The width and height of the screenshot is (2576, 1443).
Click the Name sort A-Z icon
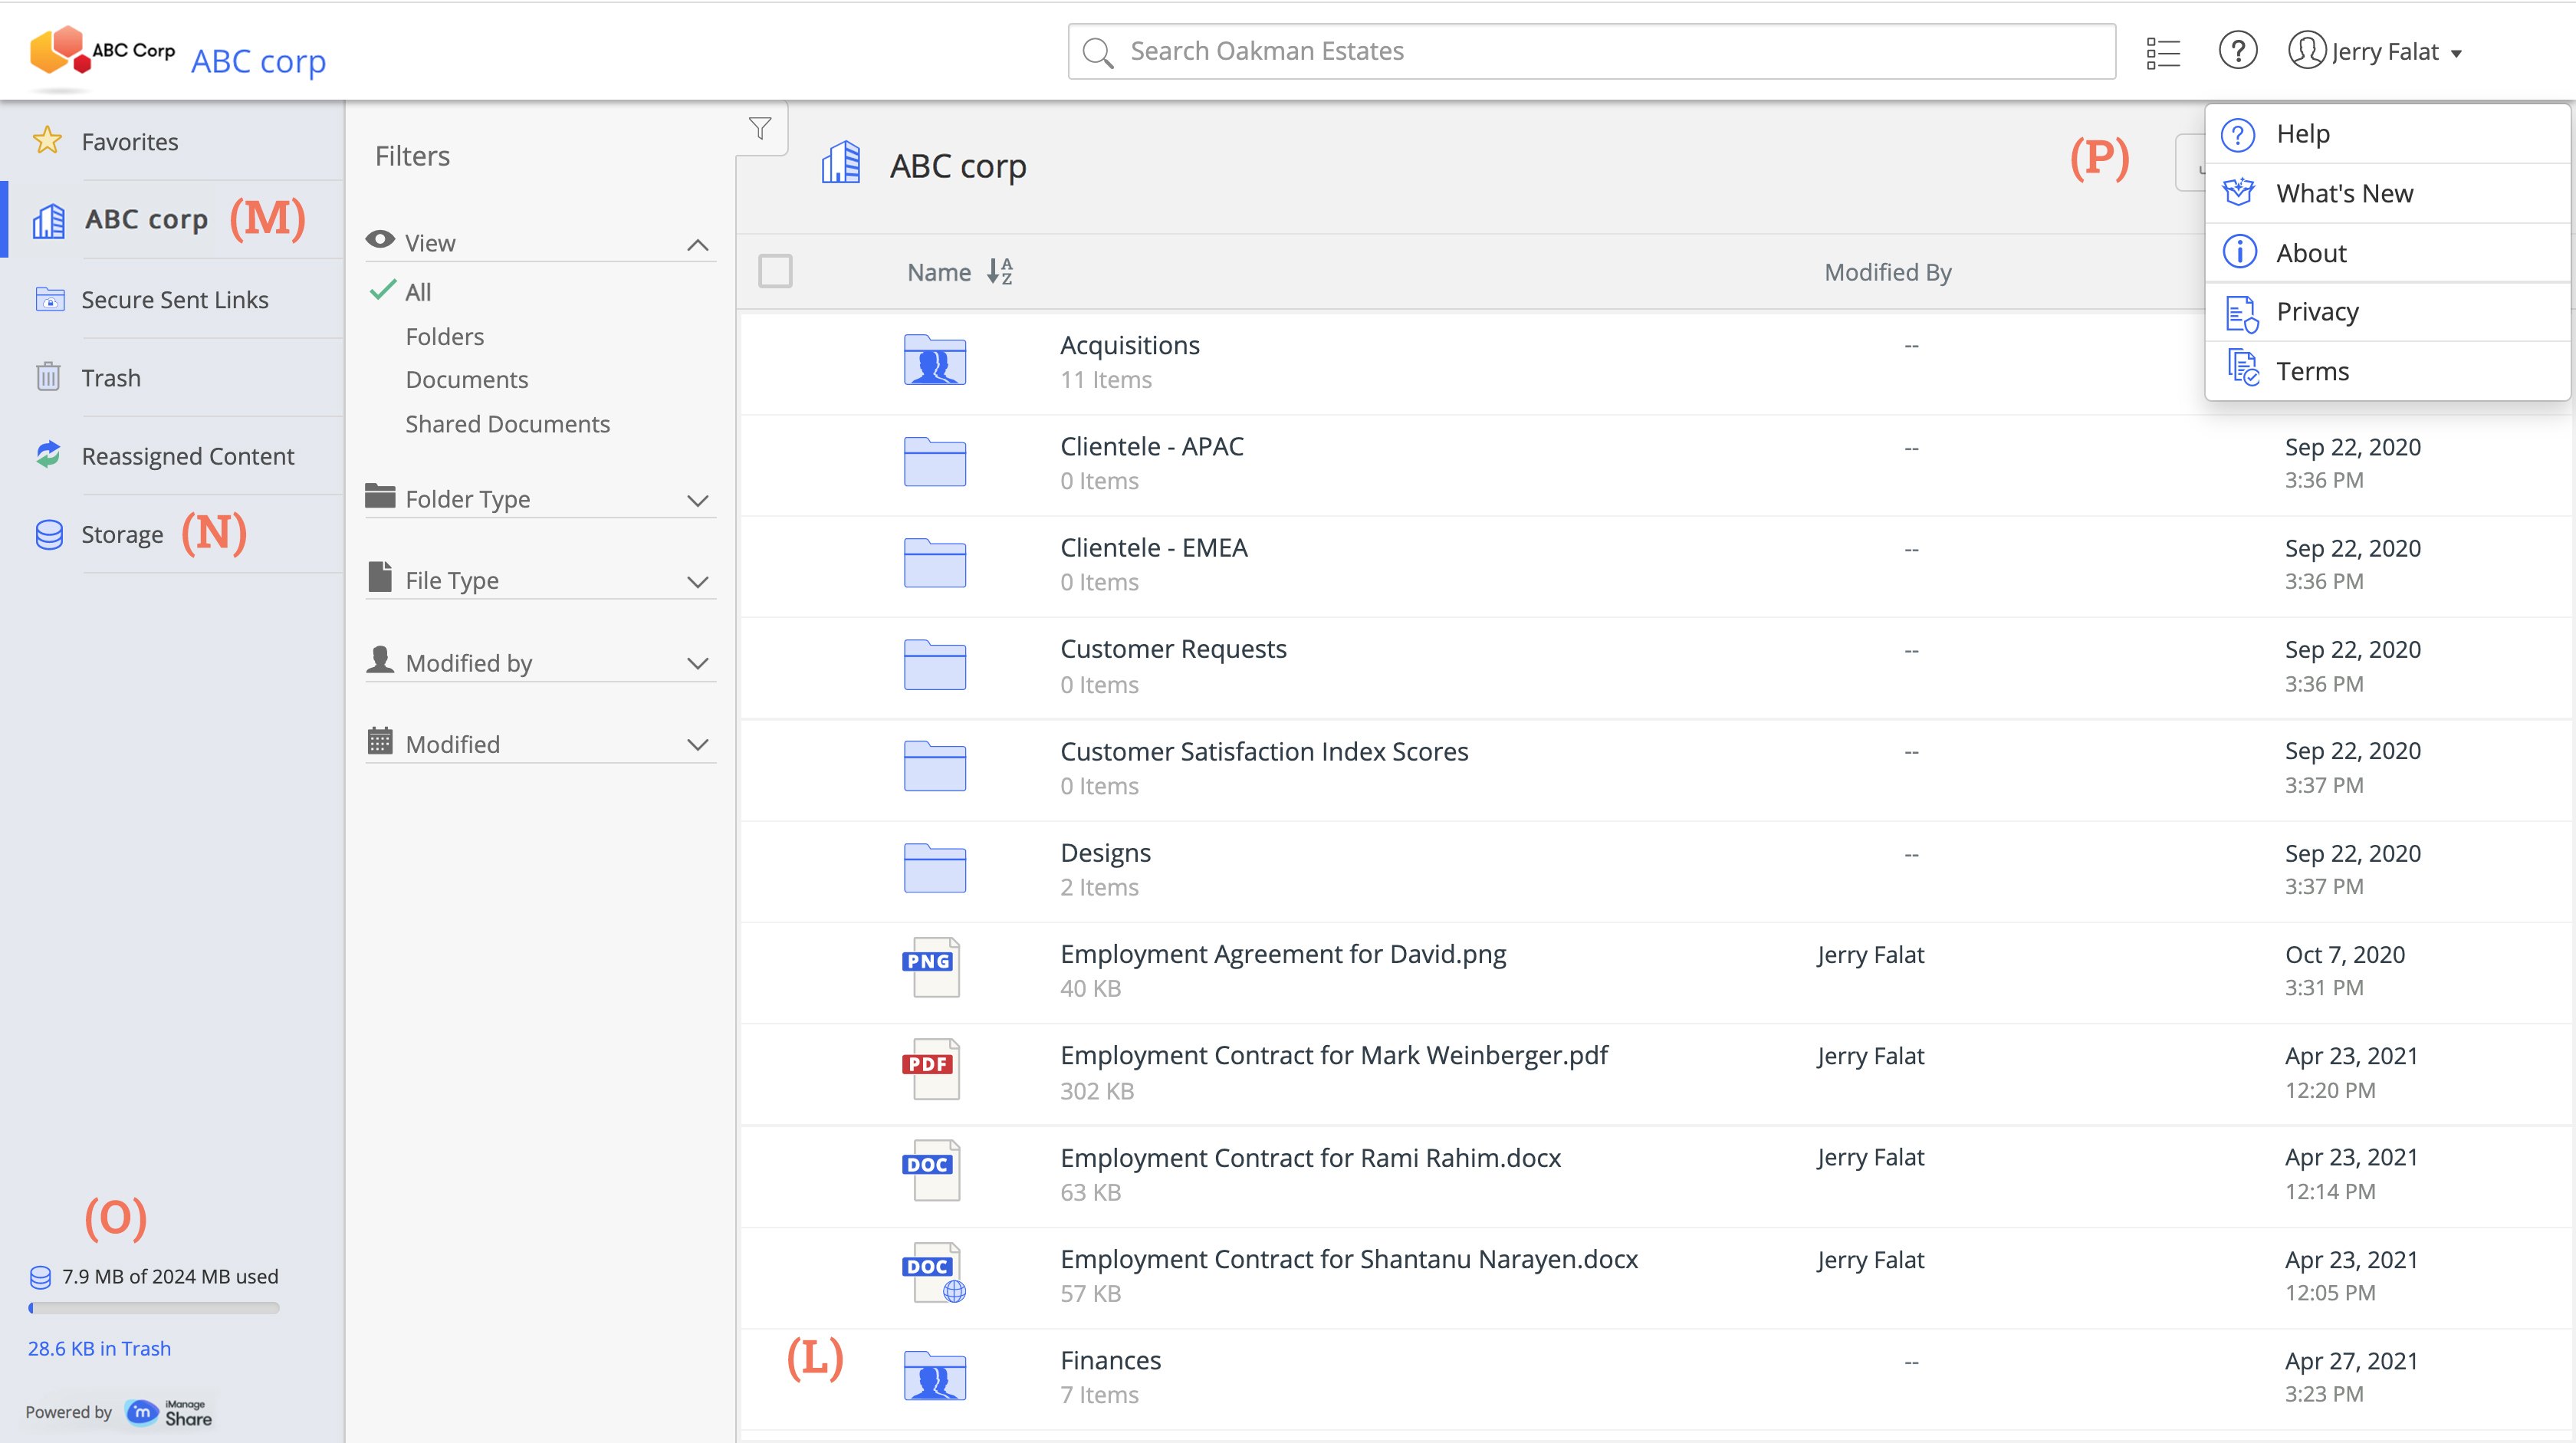point(999,271)
